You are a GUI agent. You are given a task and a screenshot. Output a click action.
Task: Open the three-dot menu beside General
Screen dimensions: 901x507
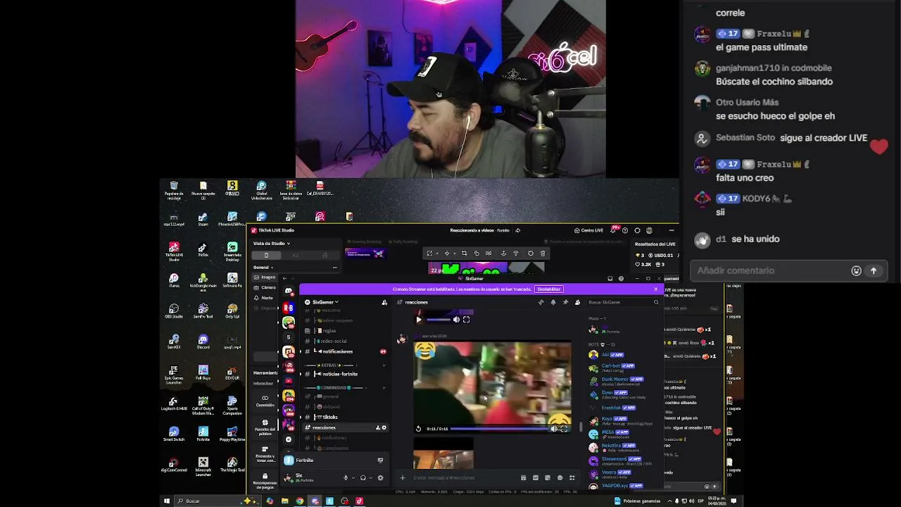(x=335, y=268)
